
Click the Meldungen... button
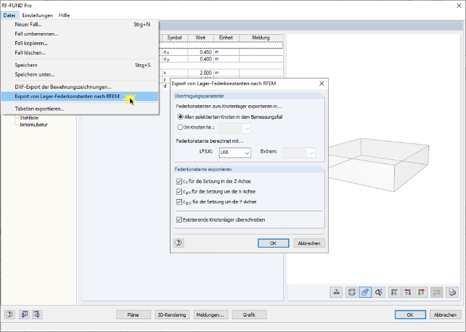point(210,314)
